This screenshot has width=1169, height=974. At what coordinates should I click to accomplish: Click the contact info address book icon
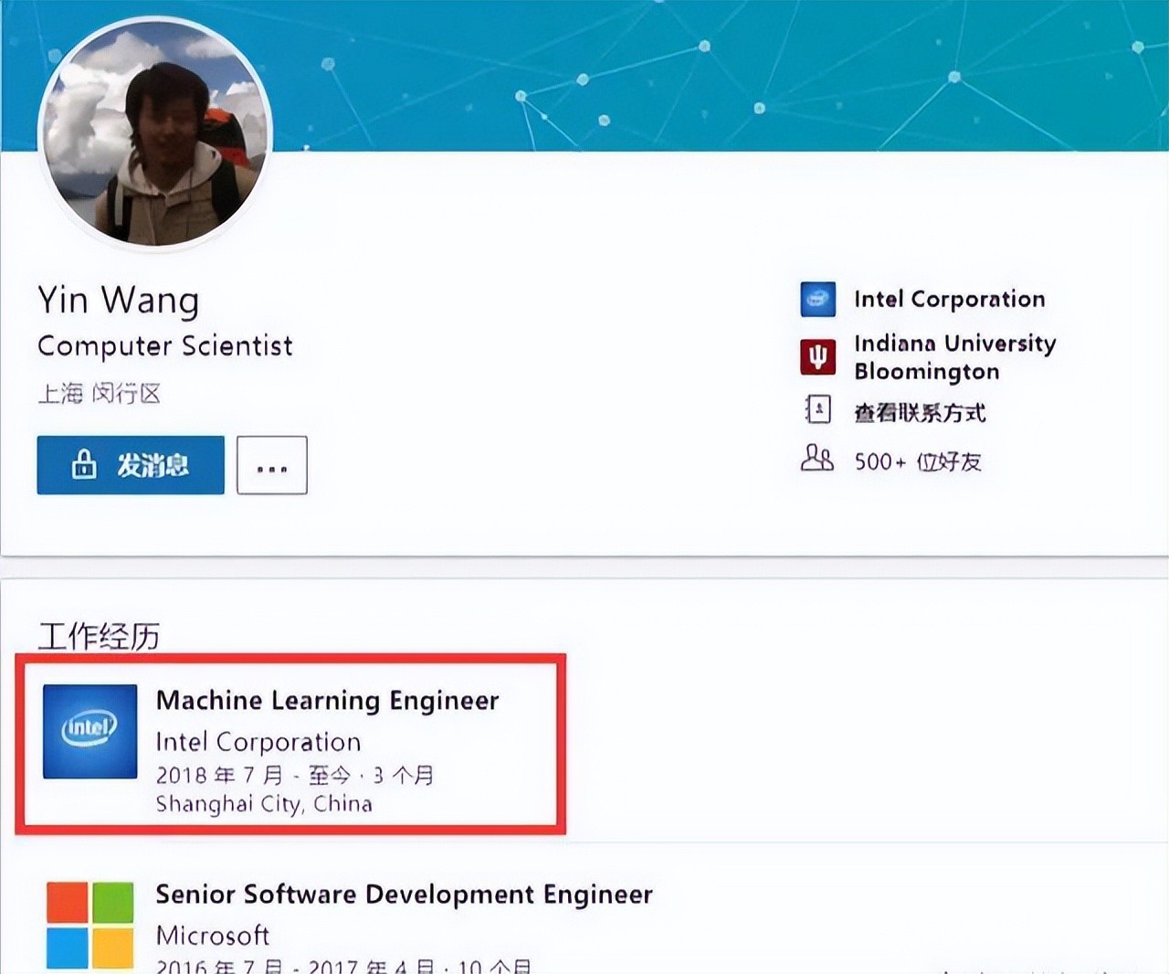[817, 410]
